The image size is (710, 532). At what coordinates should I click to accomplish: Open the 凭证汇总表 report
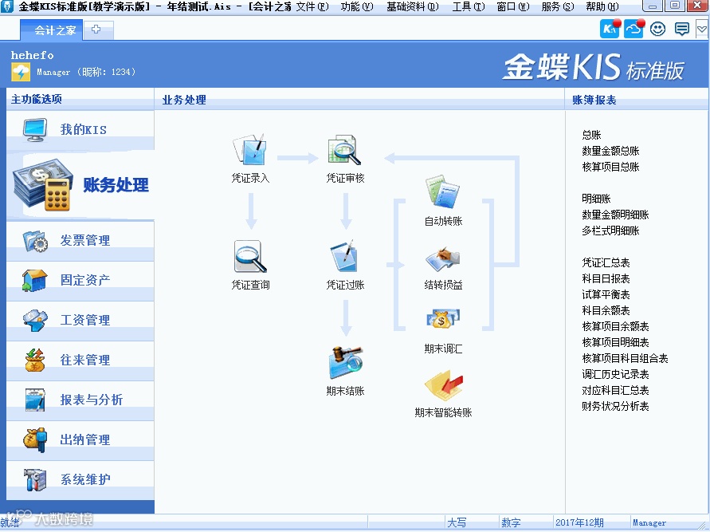[x=606, y=263]
